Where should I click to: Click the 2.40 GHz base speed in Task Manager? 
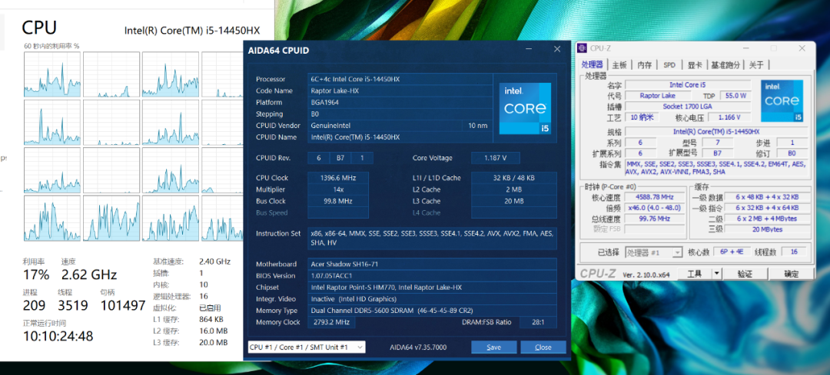click(214, 261)
